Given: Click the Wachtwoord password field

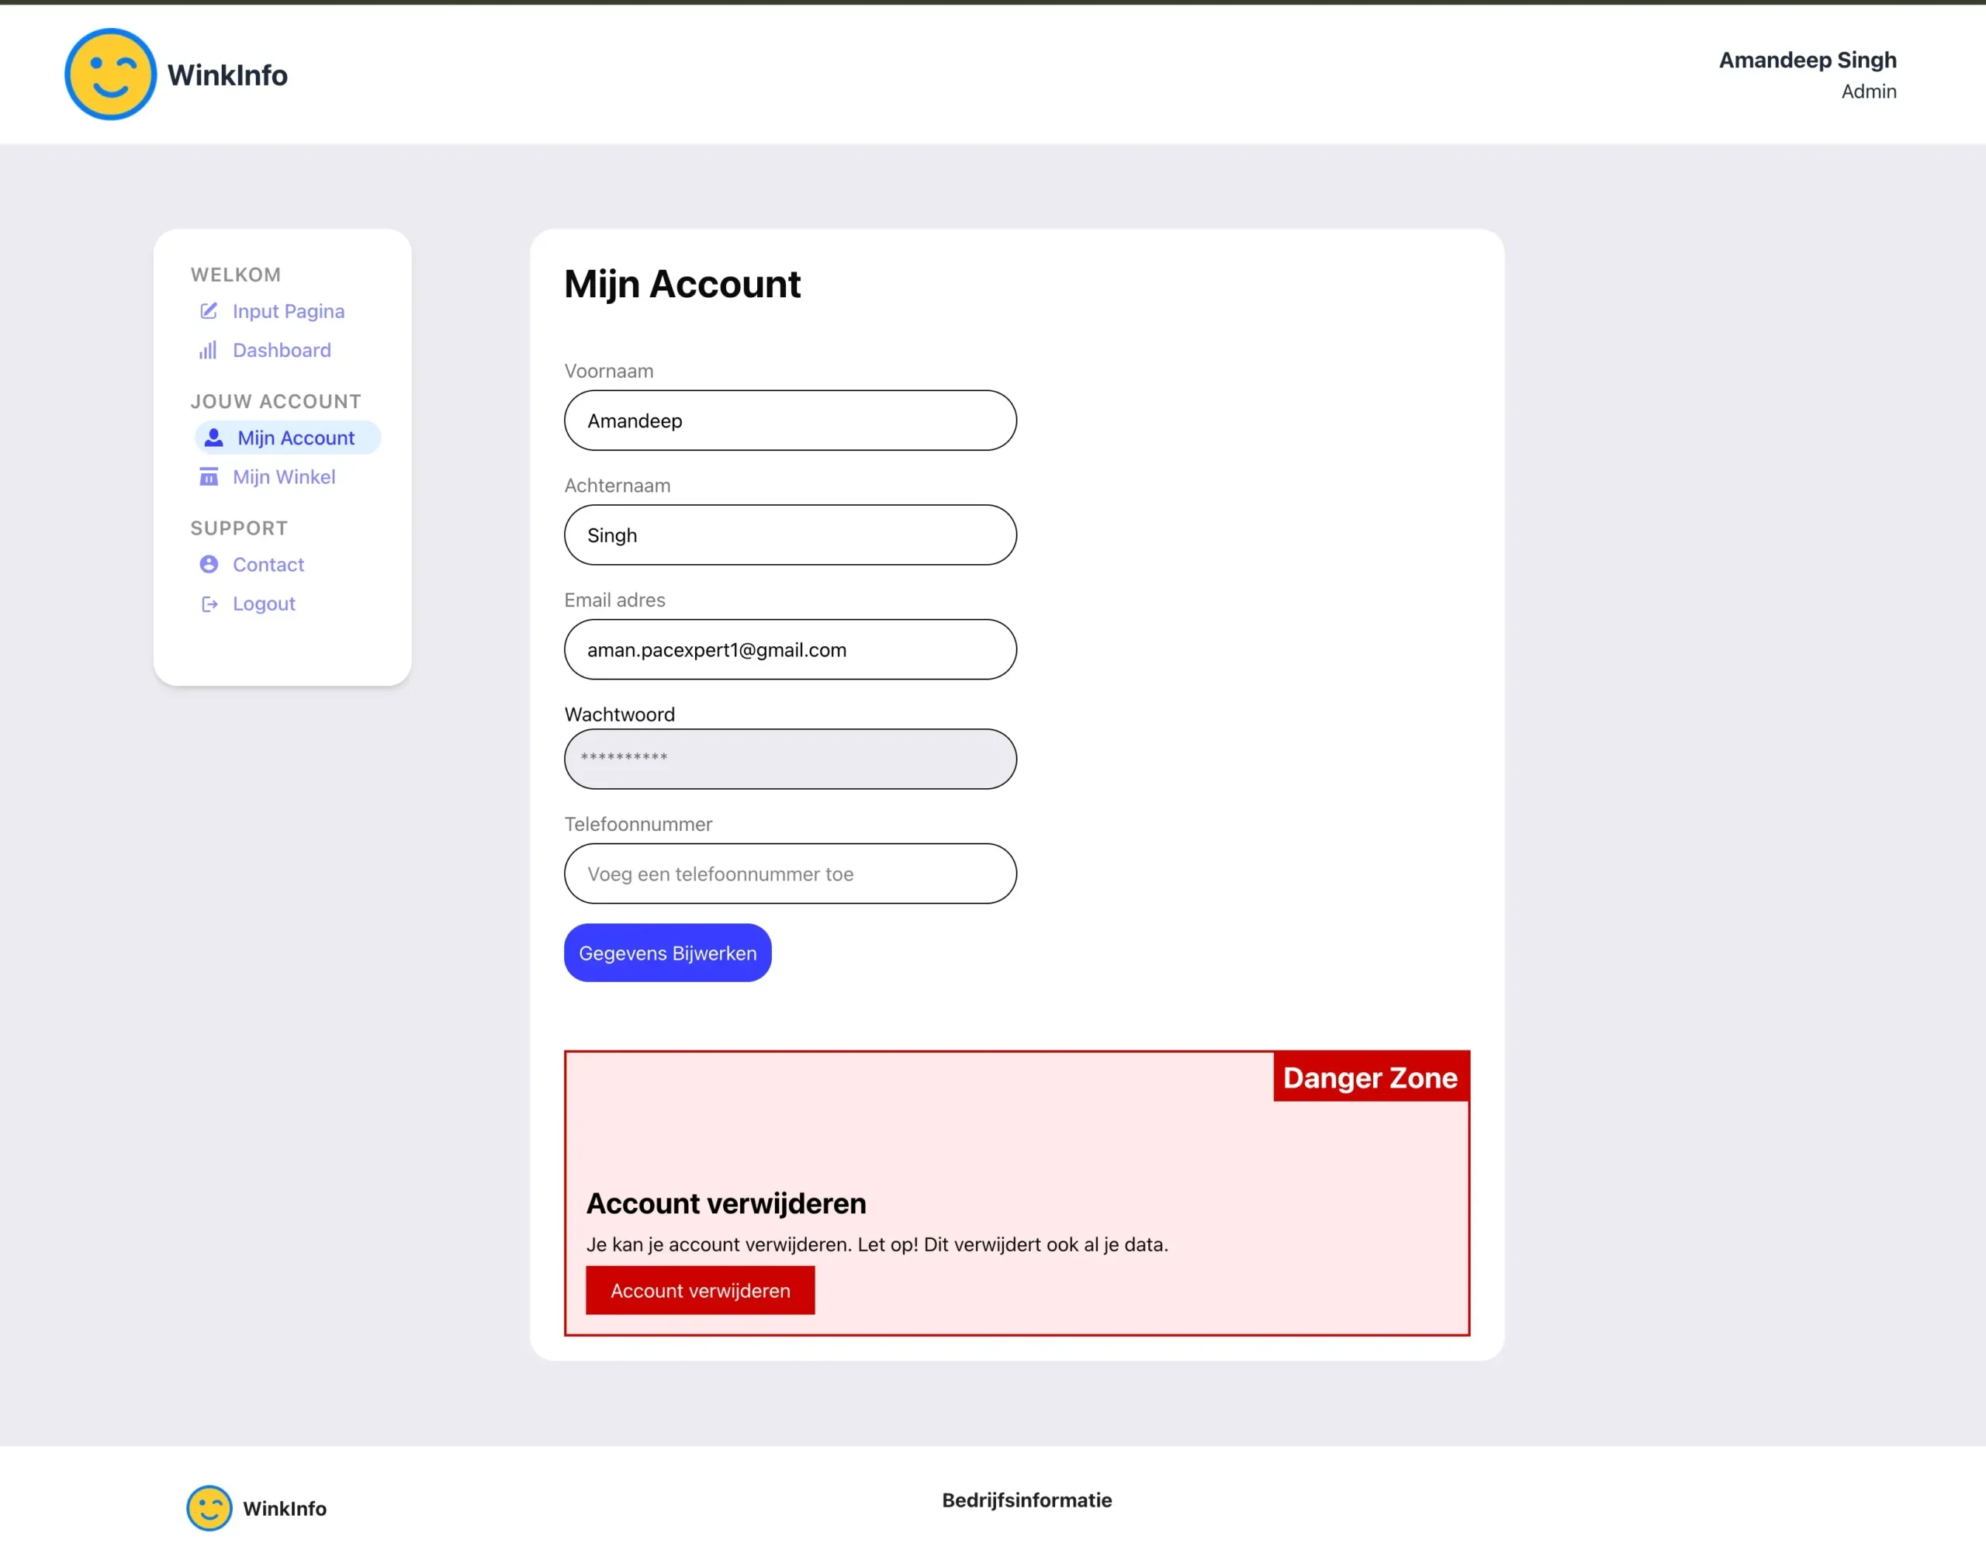Looking at the screenshot, I should pos(789,759).
